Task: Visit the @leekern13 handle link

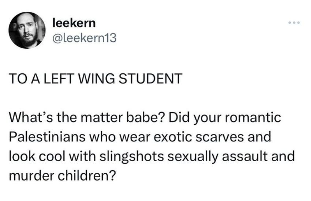Action: 84,38
